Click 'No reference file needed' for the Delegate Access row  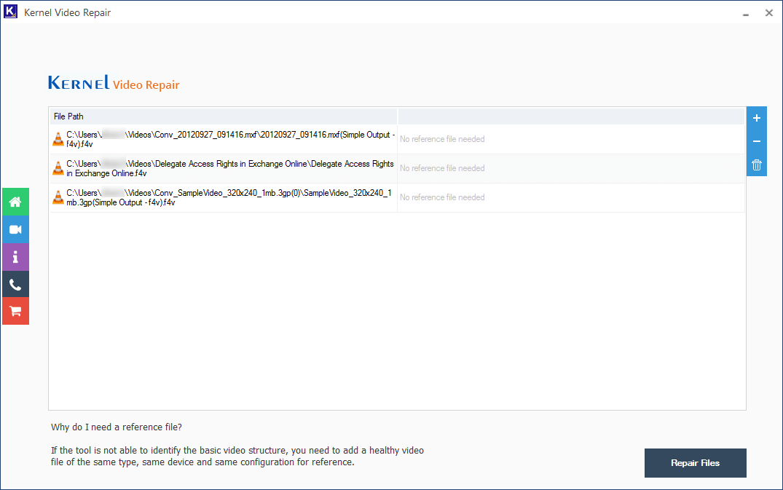pos(442,168)
